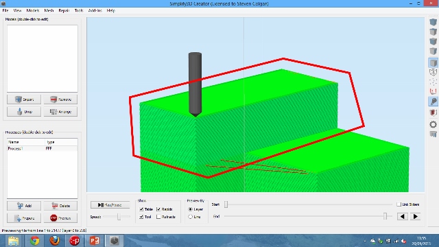Click the volume icon in system tray
The width and height of the screenshot is (439, 247).
[x=403, y=241]
